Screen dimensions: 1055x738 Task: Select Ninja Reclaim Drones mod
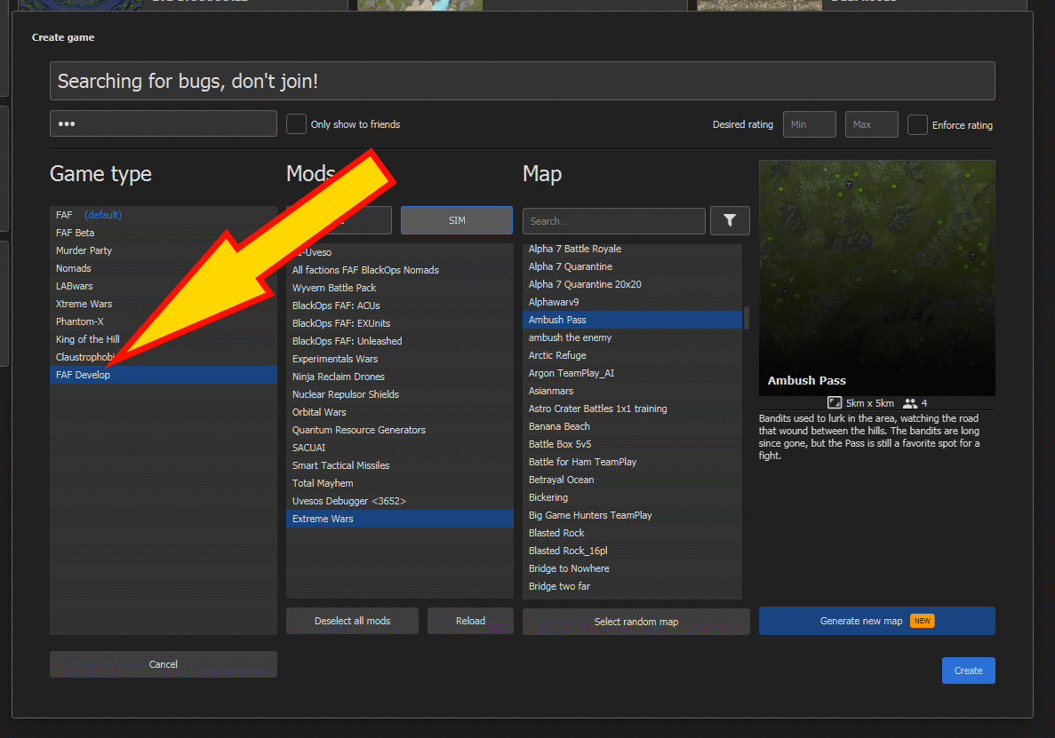pyautogui.click(x=400, y=377)
